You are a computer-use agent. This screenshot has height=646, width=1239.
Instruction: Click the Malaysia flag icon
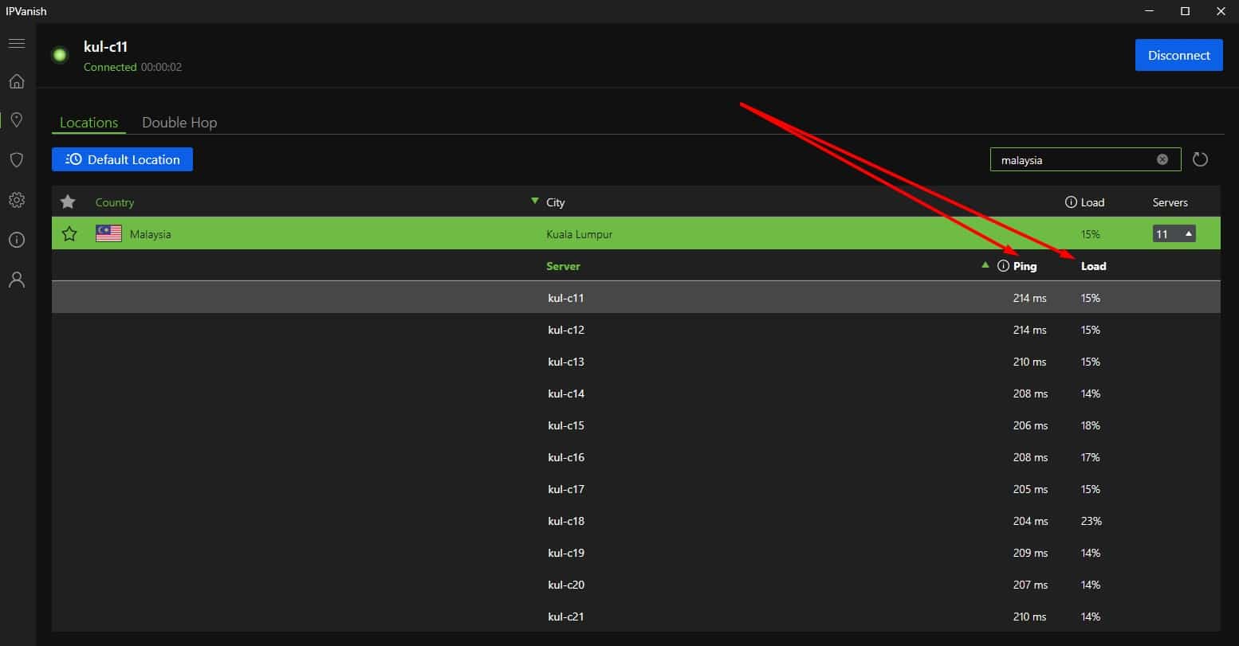click(108, 233)
